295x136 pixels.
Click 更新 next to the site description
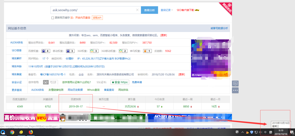tap(163, 35)
